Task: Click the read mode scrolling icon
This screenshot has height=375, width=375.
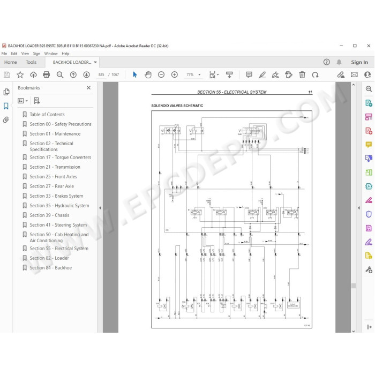Action: pos(229,75)
